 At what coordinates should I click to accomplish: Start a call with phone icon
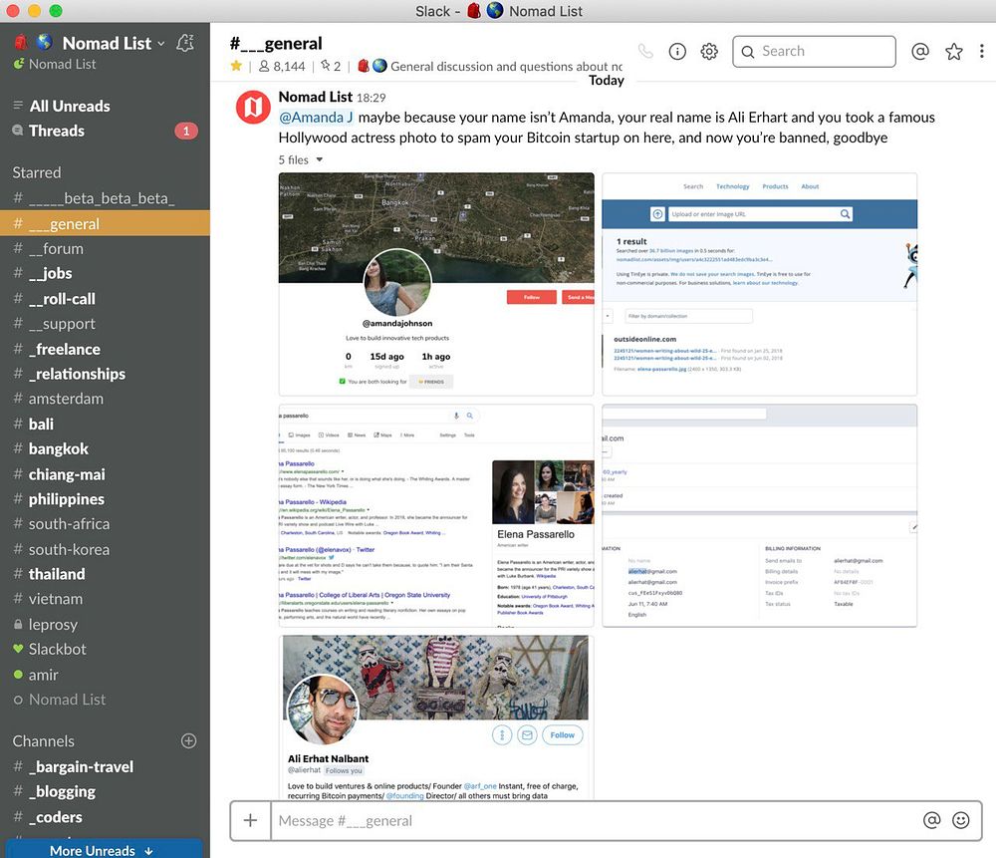645,52
